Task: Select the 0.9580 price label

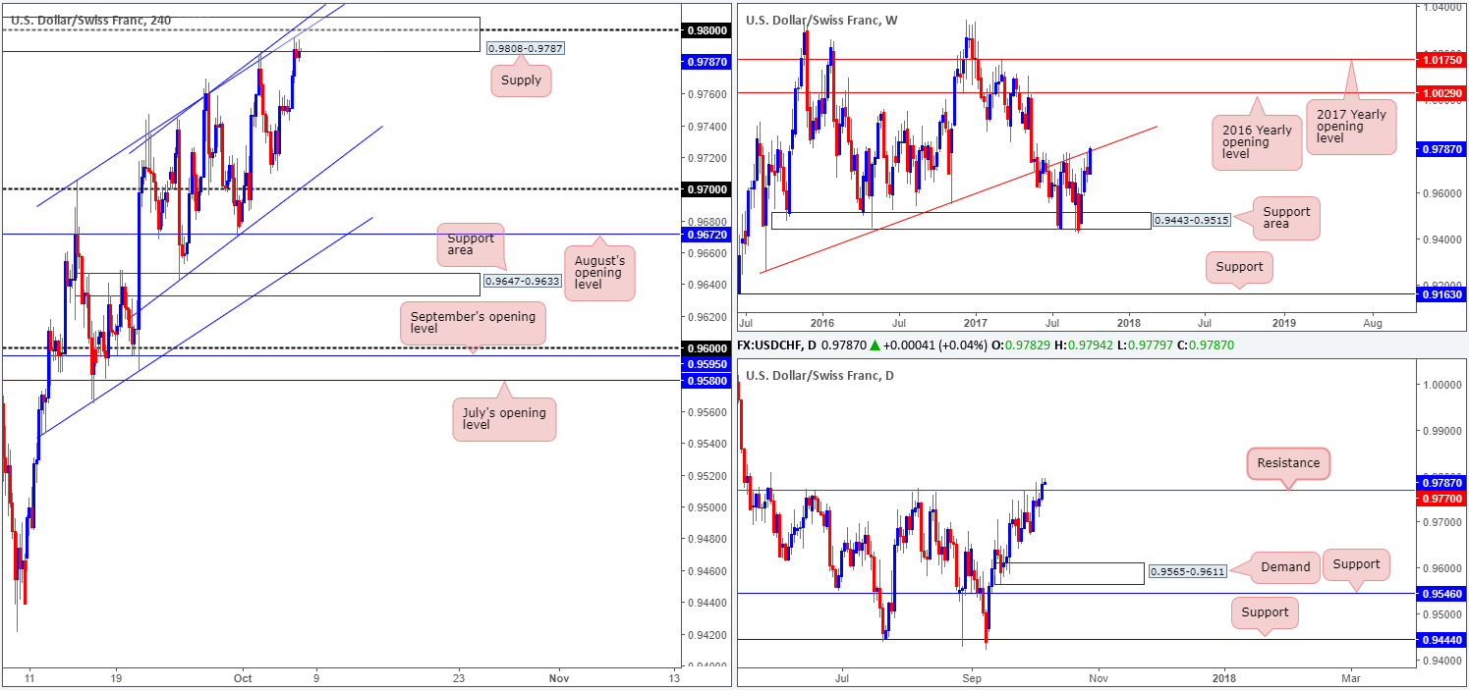Action: [x=707, y=380]
